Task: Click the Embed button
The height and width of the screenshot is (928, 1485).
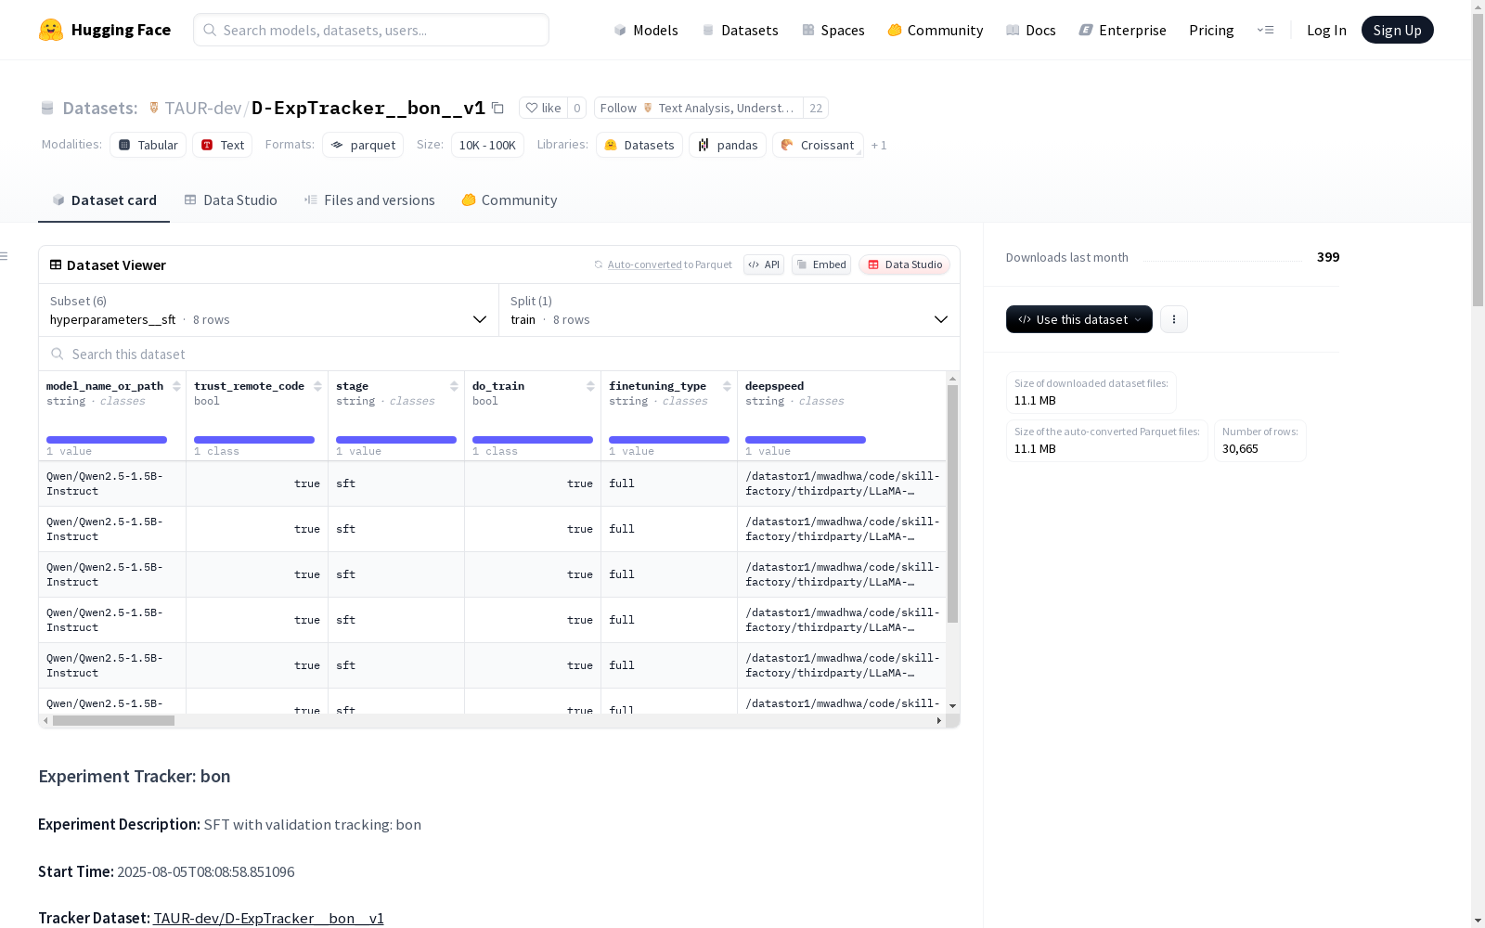Action: point(821,264)
